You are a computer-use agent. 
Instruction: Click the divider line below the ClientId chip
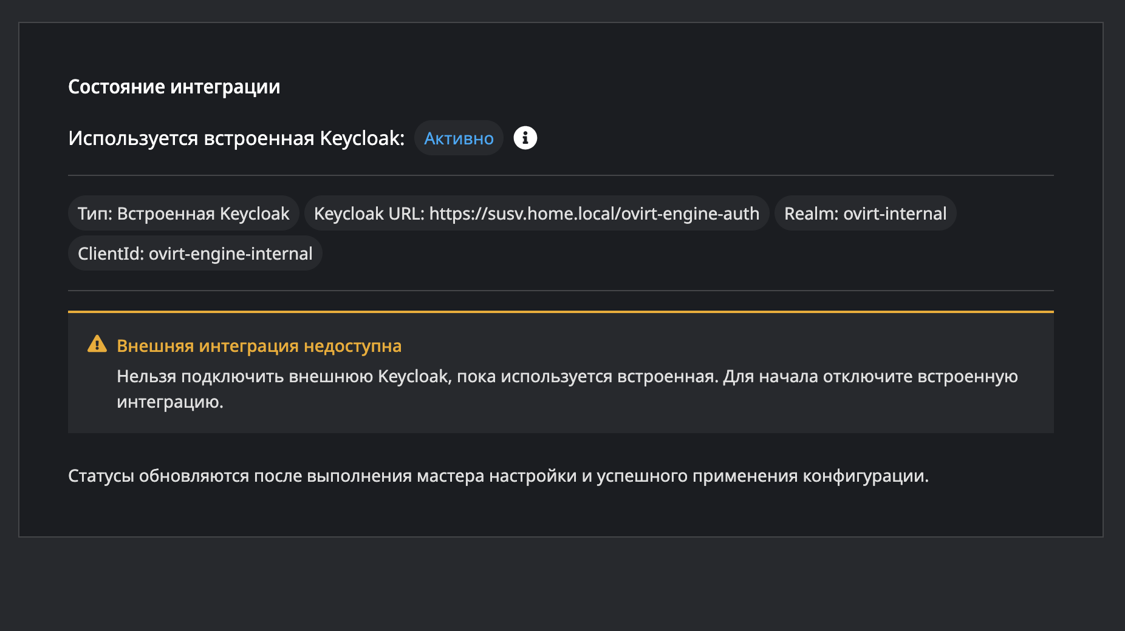tap(560, 291)
